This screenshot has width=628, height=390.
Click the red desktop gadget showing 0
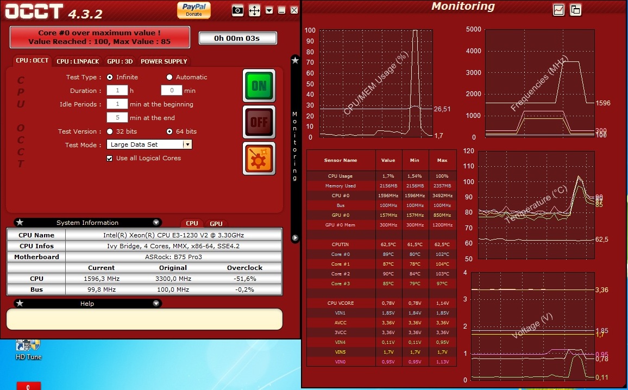click(28, 386)
